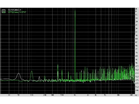Image resolution: width=139 pixels, height=104 pixels.
Task: Click the 10K label on frequency axis
Action: tap(118, 95)
